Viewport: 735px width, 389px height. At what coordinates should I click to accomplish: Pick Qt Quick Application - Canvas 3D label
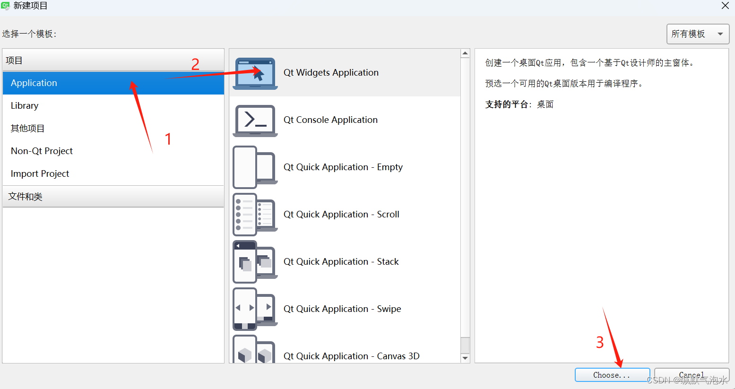352,356
